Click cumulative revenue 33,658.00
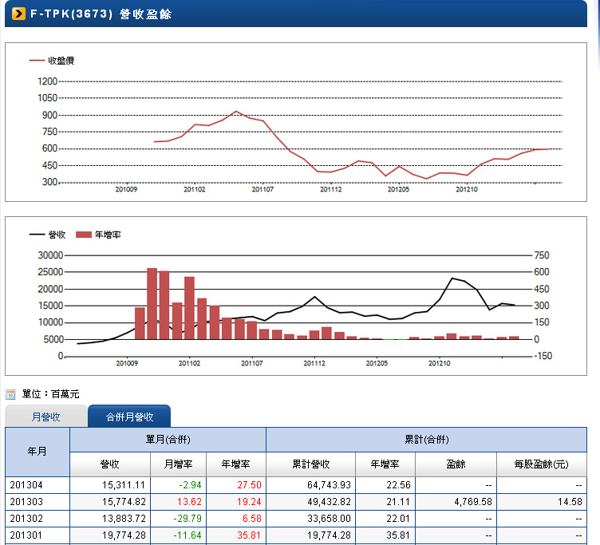 pos(329,519)
